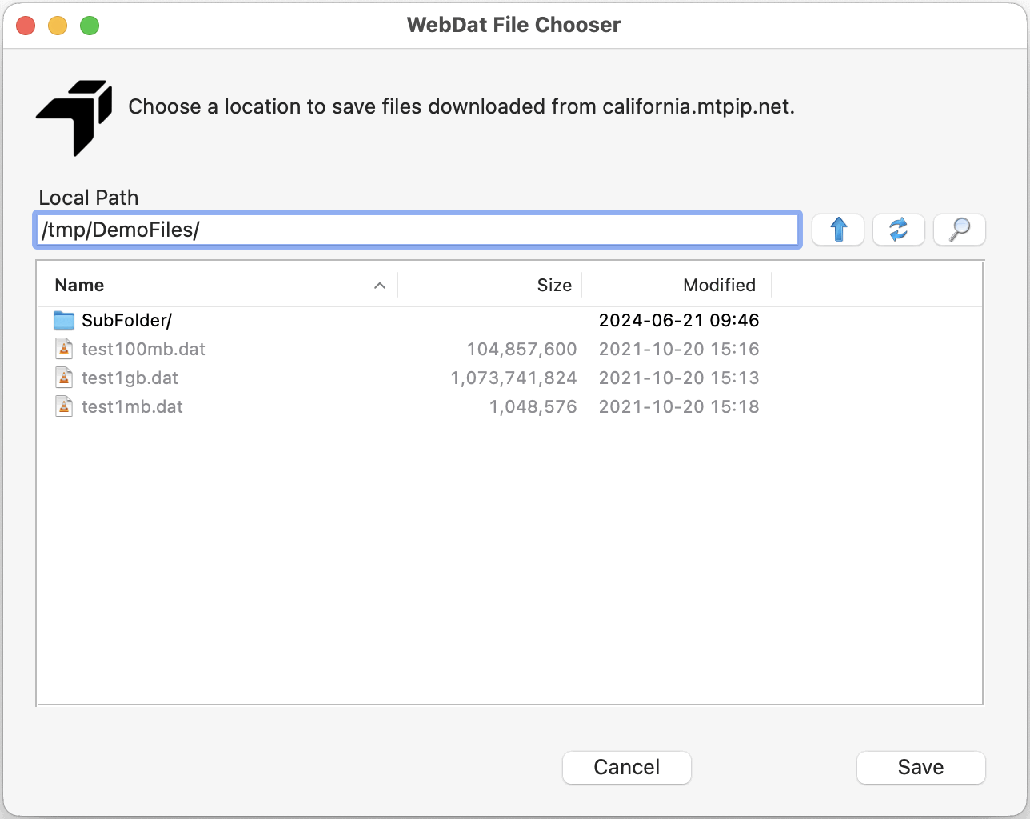The width and height of the screenshot is (1030, 819).
Task: Click modified date 2021-10-20 15:18
Action: 679,407
